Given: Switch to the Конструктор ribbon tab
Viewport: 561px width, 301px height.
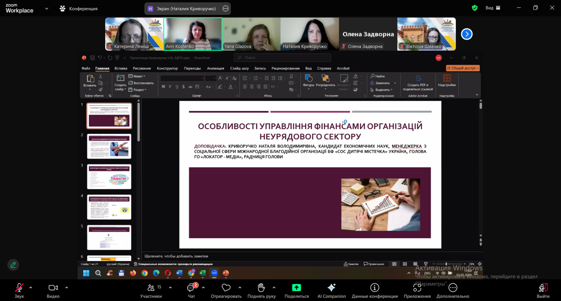Looking at the screenshot, I should pyautogui.click(x=167, y=68).
